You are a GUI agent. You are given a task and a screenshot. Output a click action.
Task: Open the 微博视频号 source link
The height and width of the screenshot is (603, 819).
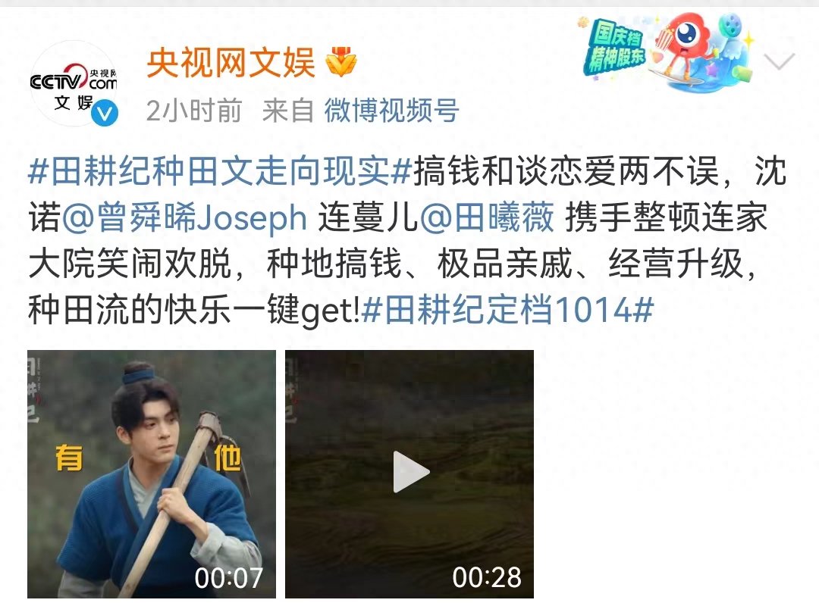click(391, 111)
